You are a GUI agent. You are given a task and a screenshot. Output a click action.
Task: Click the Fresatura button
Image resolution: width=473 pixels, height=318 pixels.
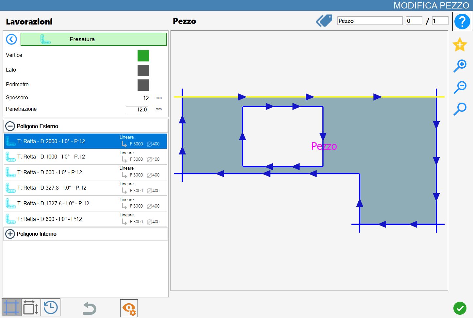[94, 39]
